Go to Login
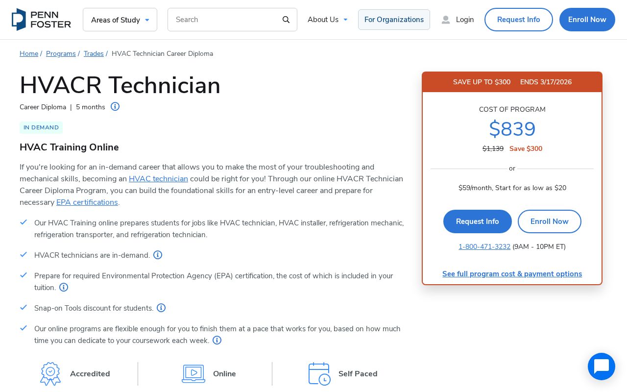 458,20
